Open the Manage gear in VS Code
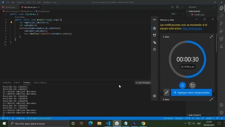Viewport: 225px width, 127px height. pos(221,113)
